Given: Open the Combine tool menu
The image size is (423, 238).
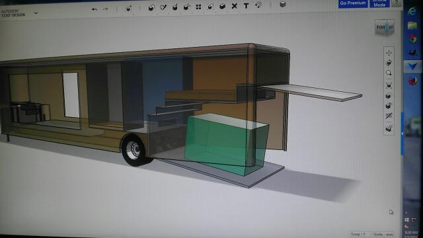Looking at the screenshot, I should tap(222, 6).
